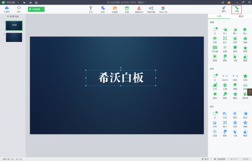Open the 属性 properties panel
252x161 pixels.
(x=224, y=9)
